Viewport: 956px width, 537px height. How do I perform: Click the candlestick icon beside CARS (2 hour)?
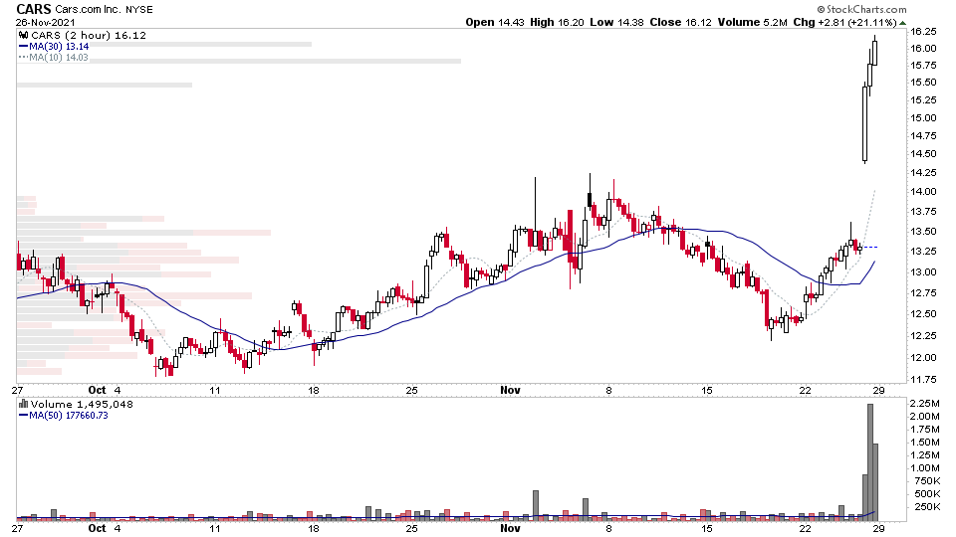coord(24,36)
